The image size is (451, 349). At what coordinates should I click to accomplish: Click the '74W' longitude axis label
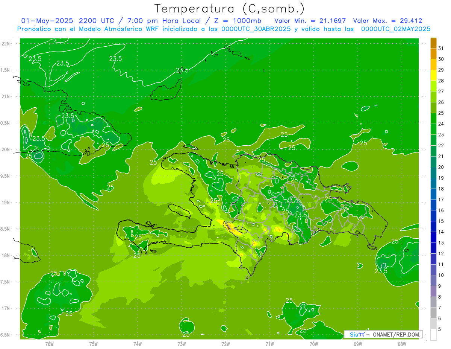pyautogui.click(x=137, y=344)
